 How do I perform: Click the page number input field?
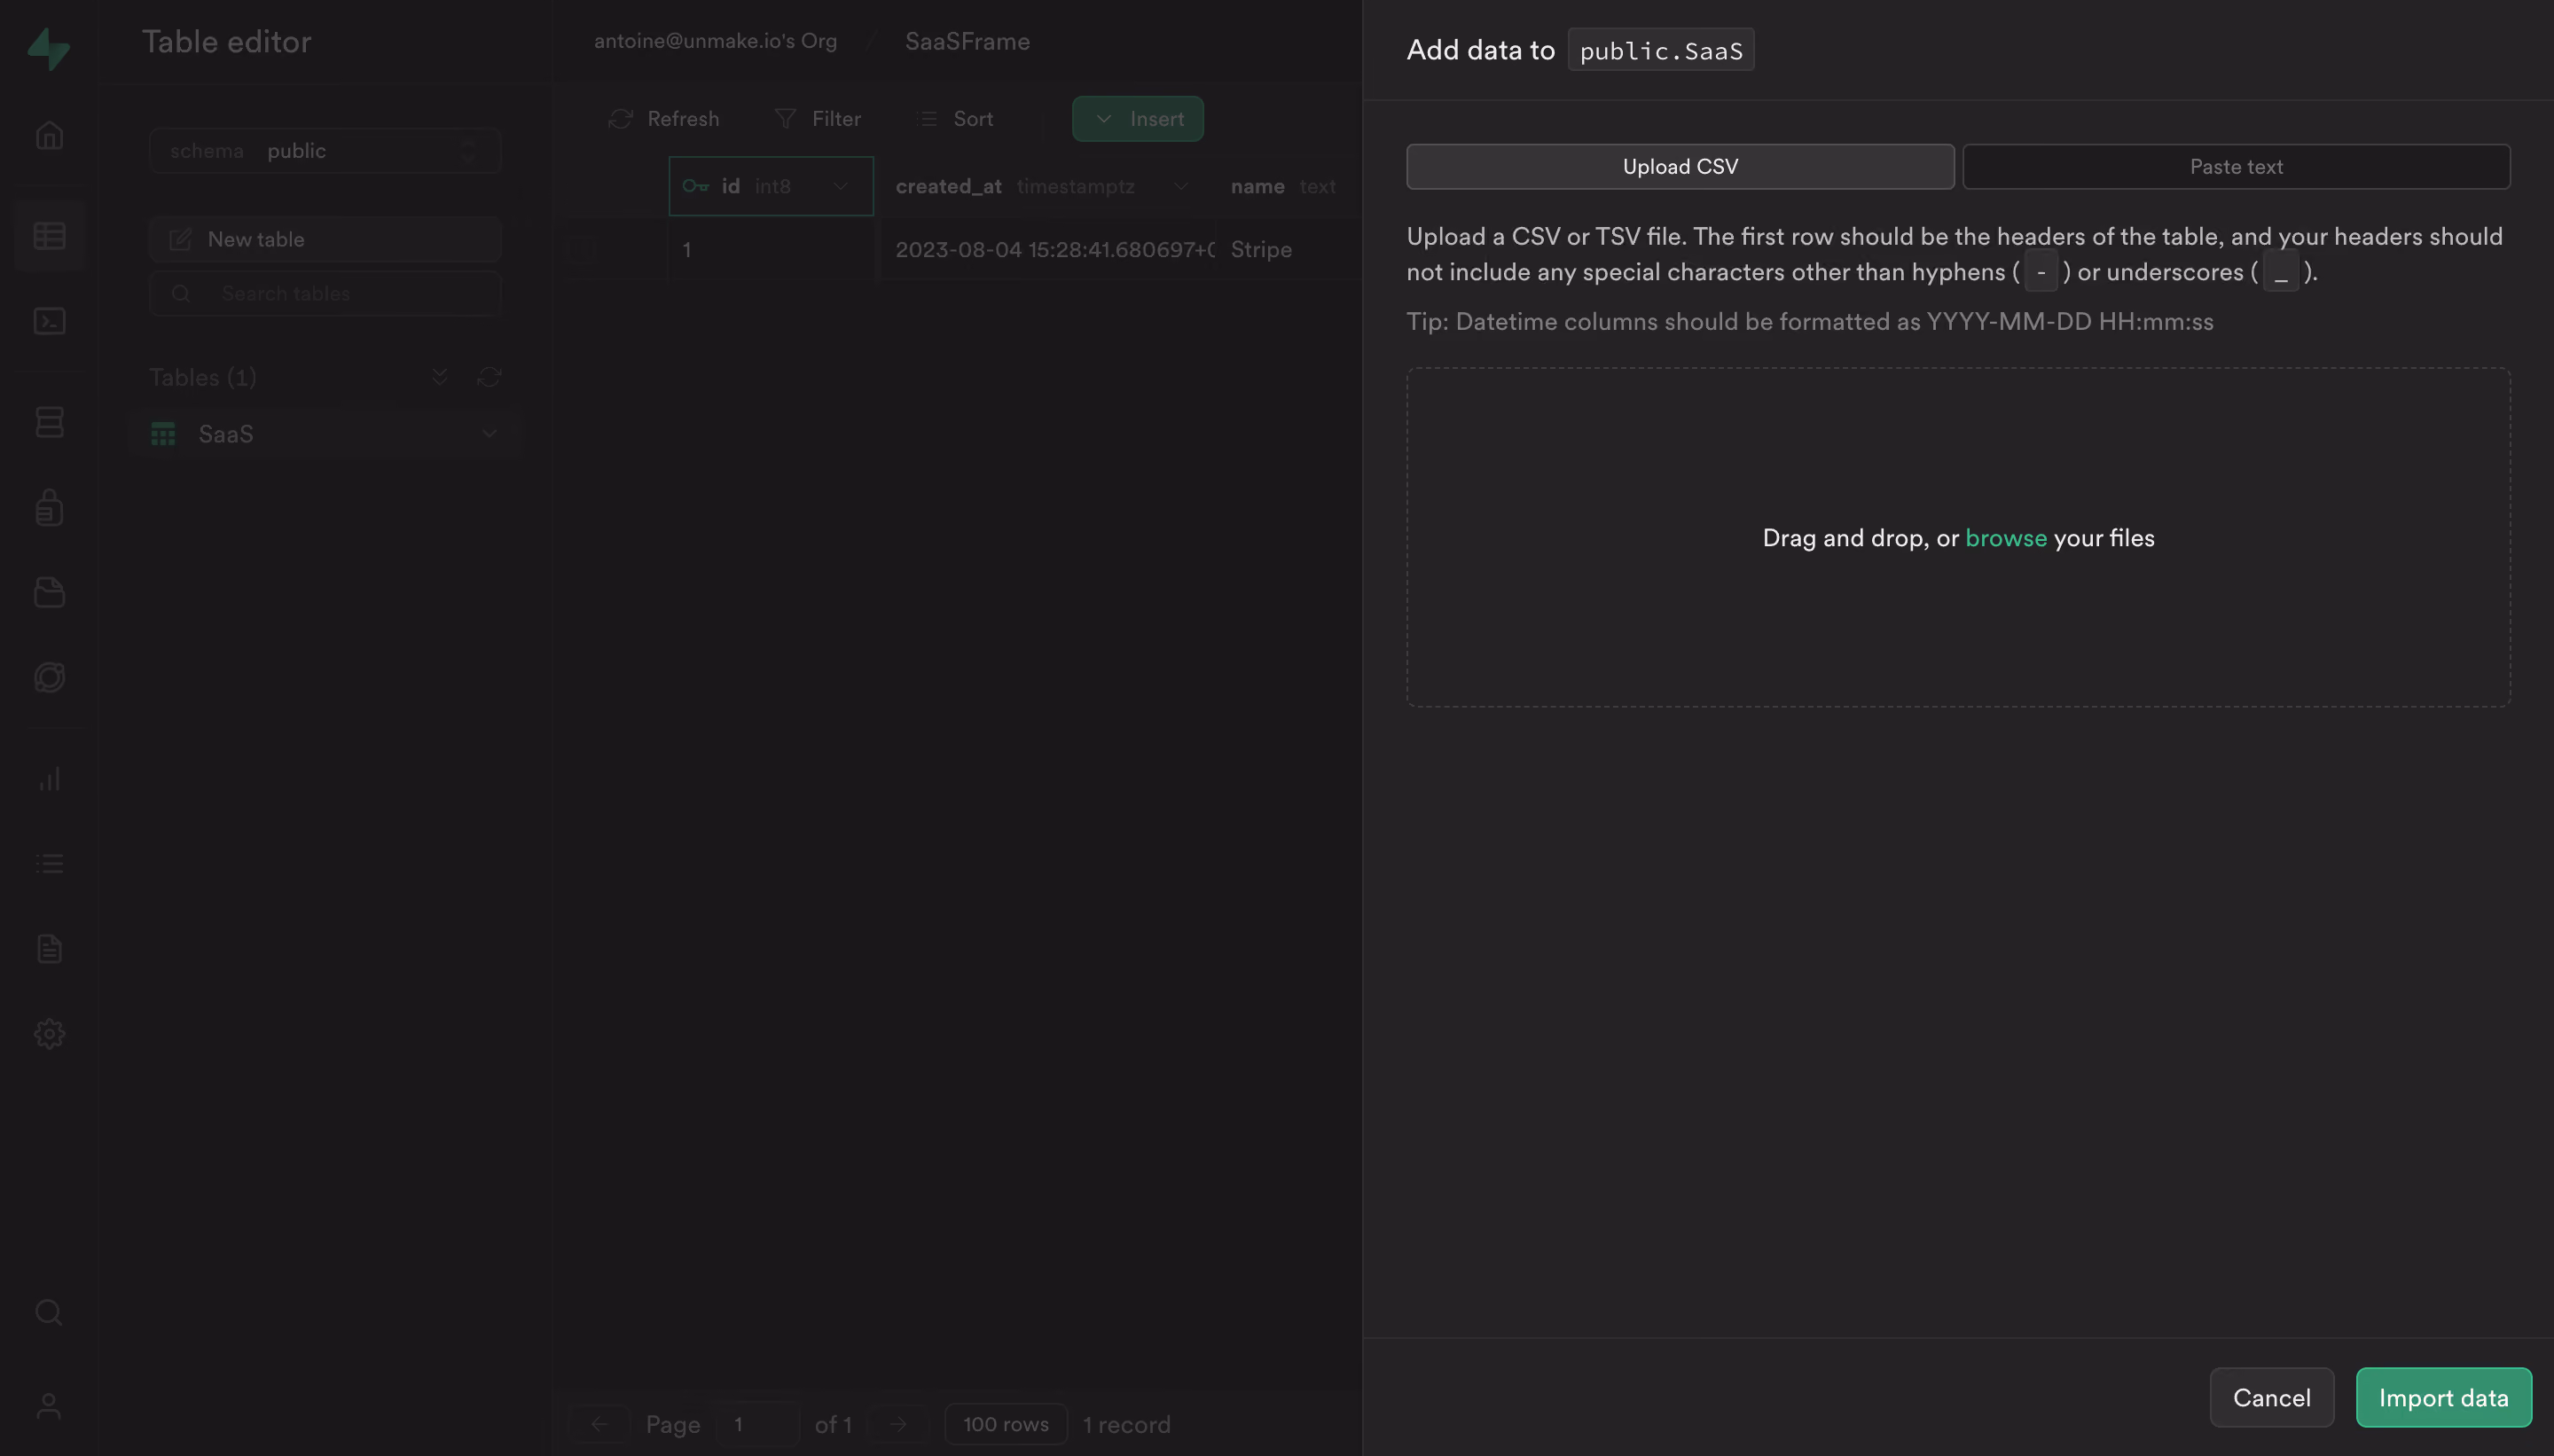[x=757, y=1424]
